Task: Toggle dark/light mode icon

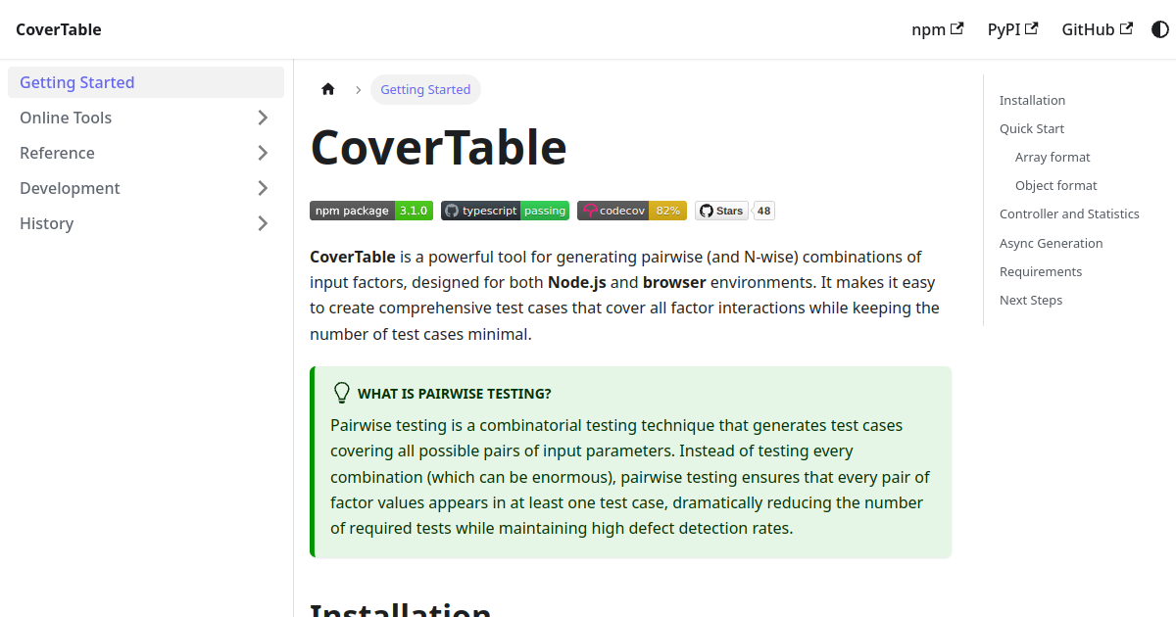Action: [x=1160, y=29]
